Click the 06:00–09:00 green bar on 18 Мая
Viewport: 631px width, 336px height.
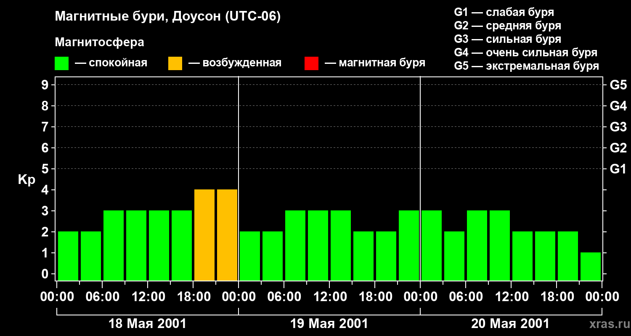pyautogui.click(x=114, y=245)
